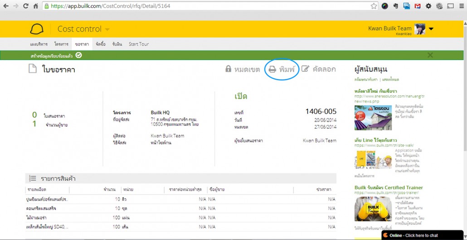This screenshot has height=240, width=467.
Task: Click the หมดเขต lock button
Action: click(243, 69)
